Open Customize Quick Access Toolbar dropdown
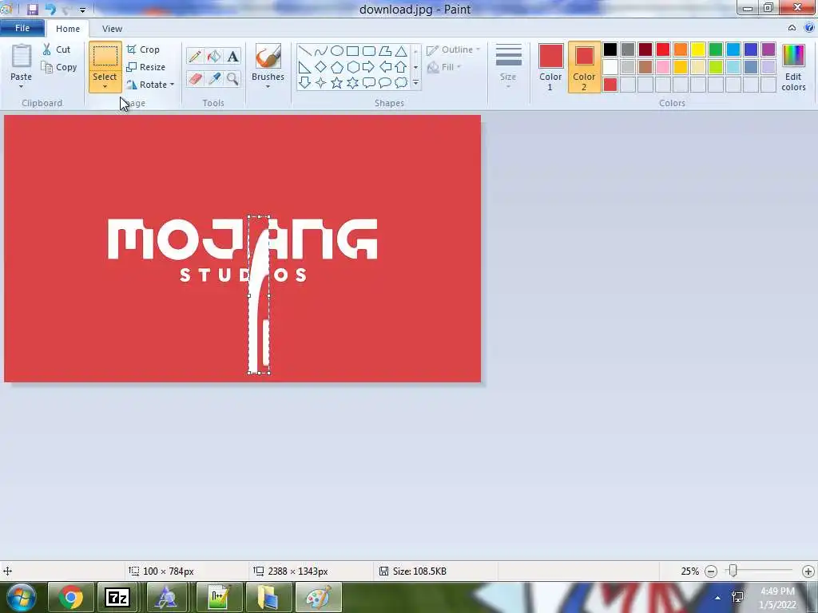This screenshot has width=818, height=613. pos(82,10)
